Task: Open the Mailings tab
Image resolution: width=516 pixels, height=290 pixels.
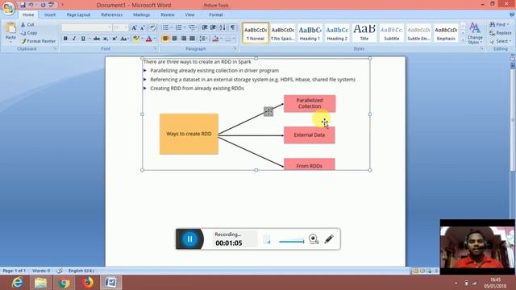Action: coord(142,14)
